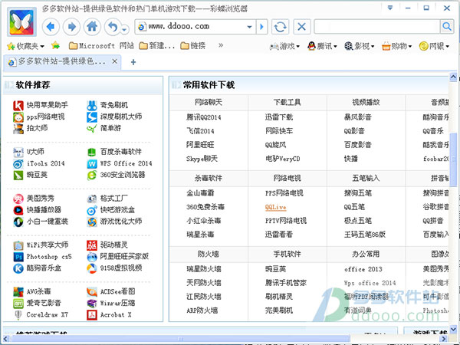Click the add-to-favorites star icon
The image size is (460, 345).
point(55,45)
